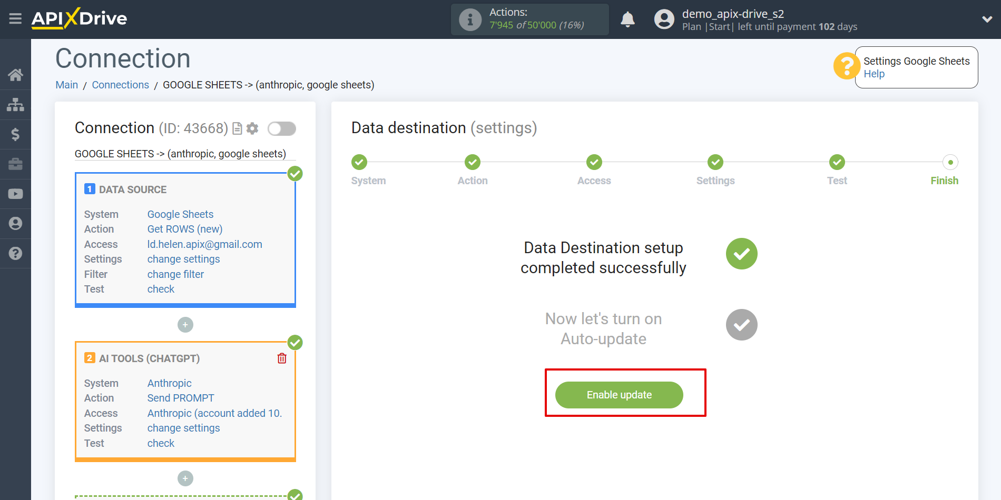Screen dimensions: 1001x500
Task: Click Anthropic system link
Action: 169,383
